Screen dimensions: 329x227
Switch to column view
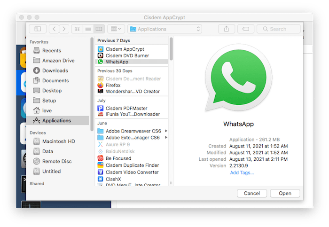coord(99,29)
